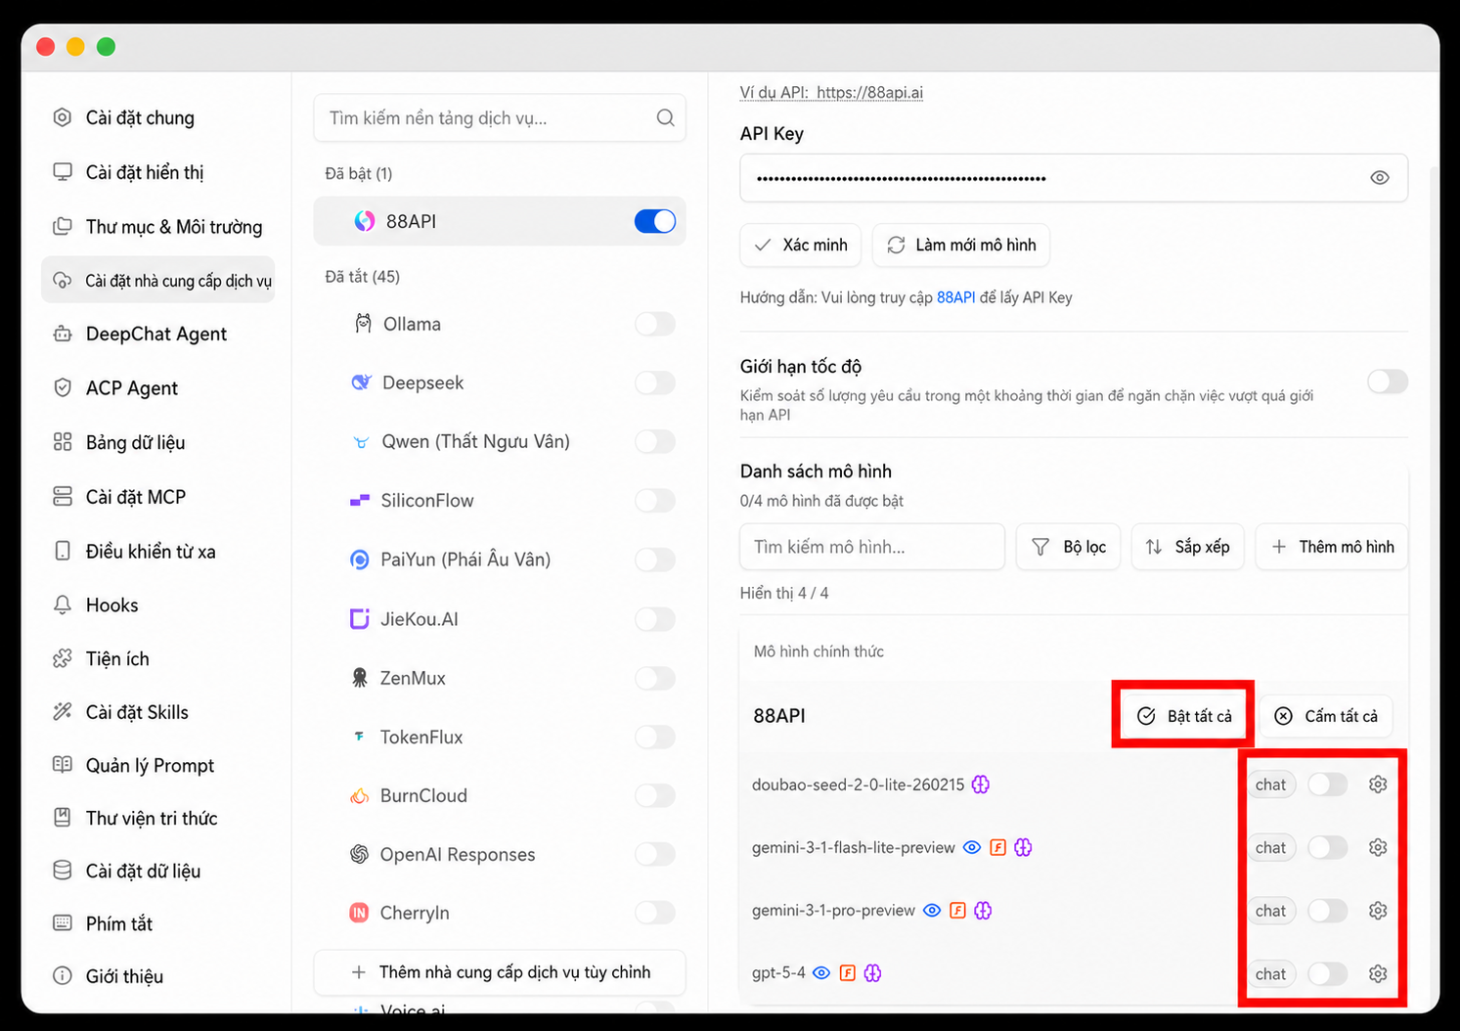Disable the 88API provider toggle
The image size is (1460, 1031).
[655, 221]
